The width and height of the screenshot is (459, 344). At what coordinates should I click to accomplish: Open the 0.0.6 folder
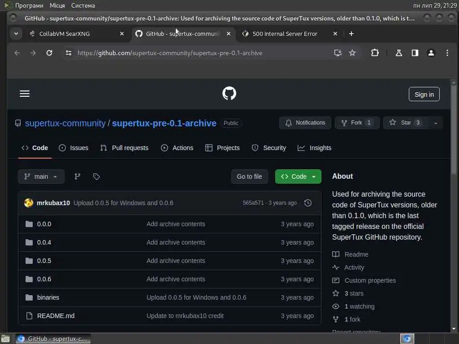tap(44, 279)
